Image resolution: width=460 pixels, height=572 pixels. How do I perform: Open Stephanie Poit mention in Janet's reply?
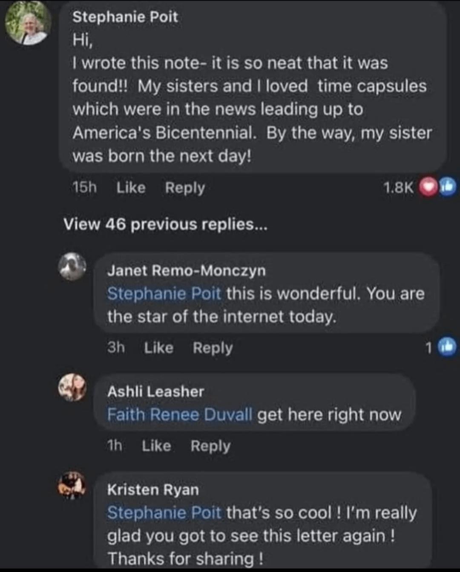point(164,293)
